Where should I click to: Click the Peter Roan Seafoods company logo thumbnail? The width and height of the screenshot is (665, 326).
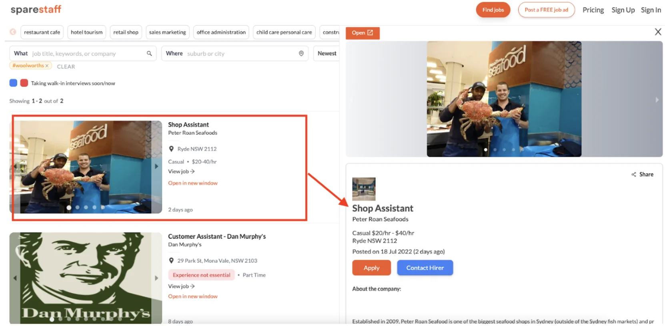click(x=364, y=189)
